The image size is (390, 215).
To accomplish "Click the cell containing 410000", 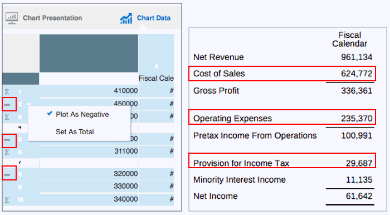I will click(x=89, y=91).
